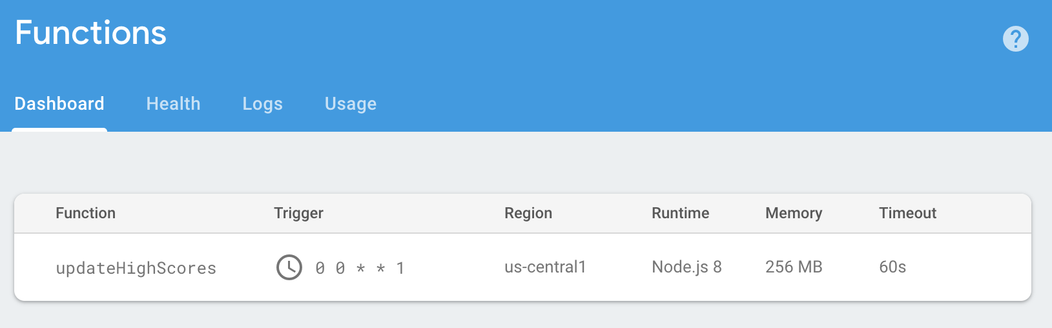The image size is (1052, 328).
Task: Click the 60s timeout value
Action: [892, 267]
